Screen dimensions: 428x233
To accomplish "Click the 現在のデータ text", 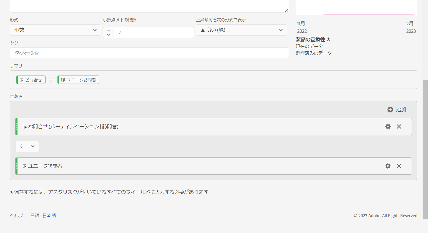I will tap(309, 46).
